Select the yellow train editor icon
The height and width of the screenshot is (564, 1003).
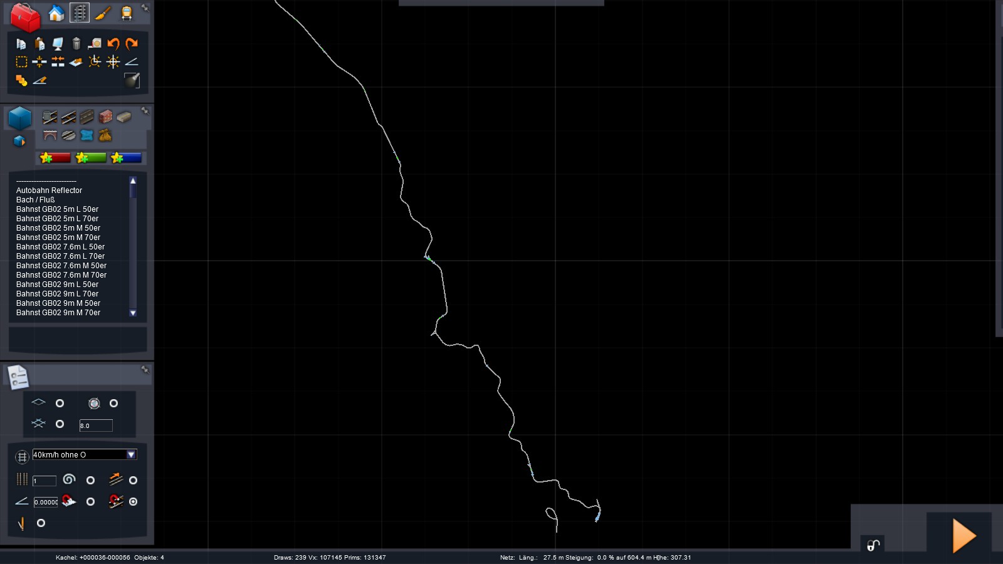127,13
